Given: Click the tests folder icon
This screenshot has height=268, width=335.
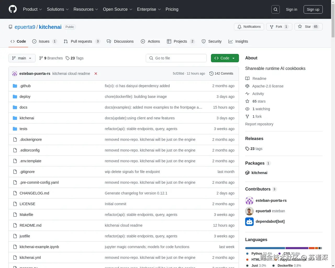Looking at the screenshot, I should click(15, 129).
